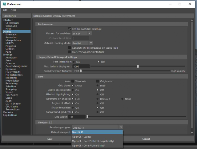This screenshot has width=197, height=149.
Task: Open the Edit menu
Action: (5, 10)
